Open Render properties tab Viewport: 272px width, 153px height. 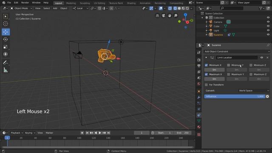tap(199, 60)
